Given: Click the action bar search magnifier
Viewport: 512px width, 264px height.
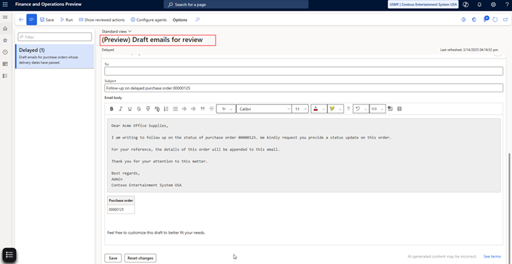Looking at the screenshot, I should pyautogui.click(x=197, y=19).
